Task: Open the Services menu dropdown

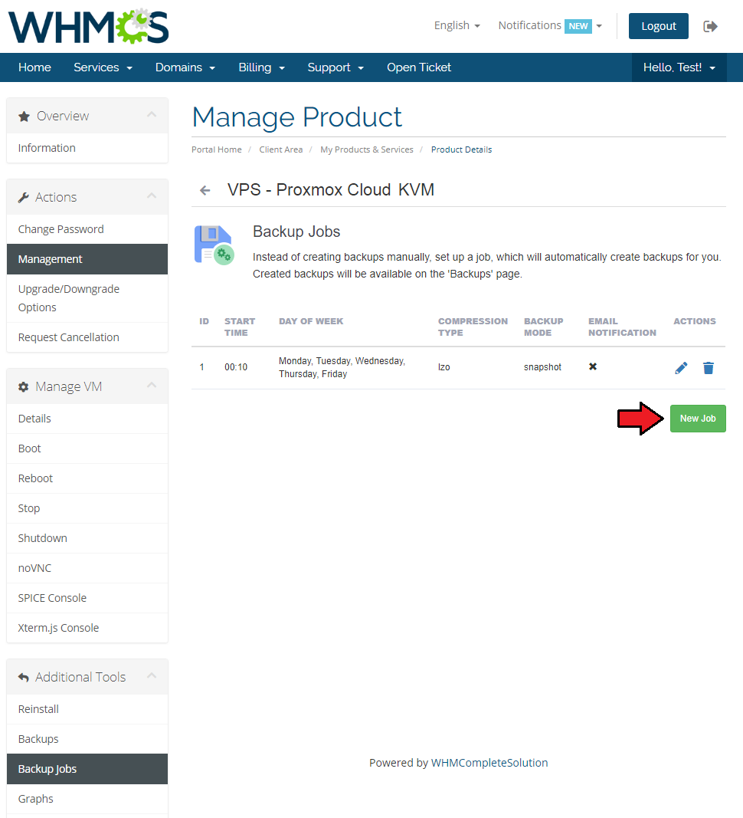Action: click(x=103, y=67)
